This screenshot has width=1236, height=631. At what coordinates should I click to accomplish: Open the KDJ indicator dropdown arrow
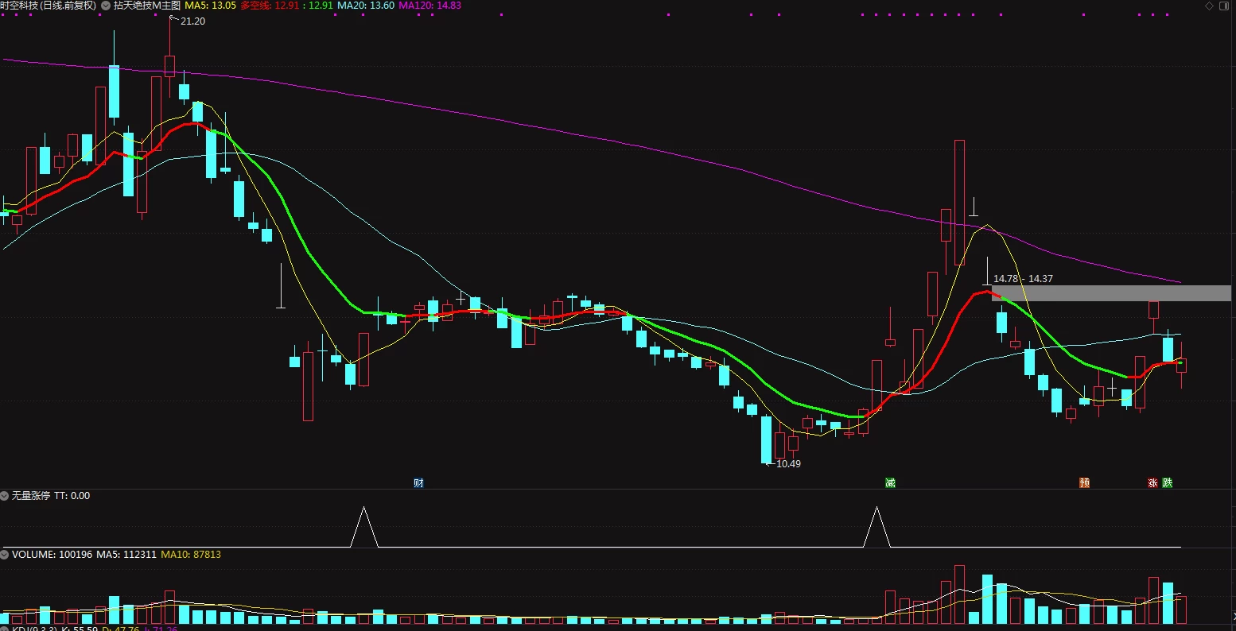pos(5,629)
